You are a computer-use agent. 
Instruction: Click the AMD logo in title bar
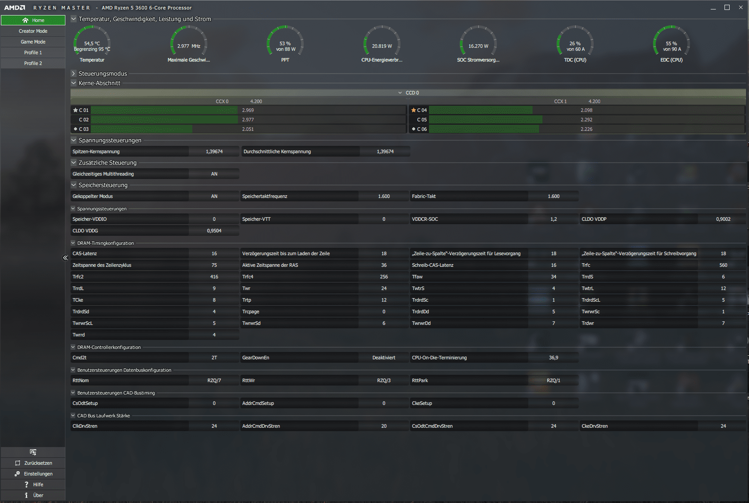pyautogui.click(x=15, y=8)
